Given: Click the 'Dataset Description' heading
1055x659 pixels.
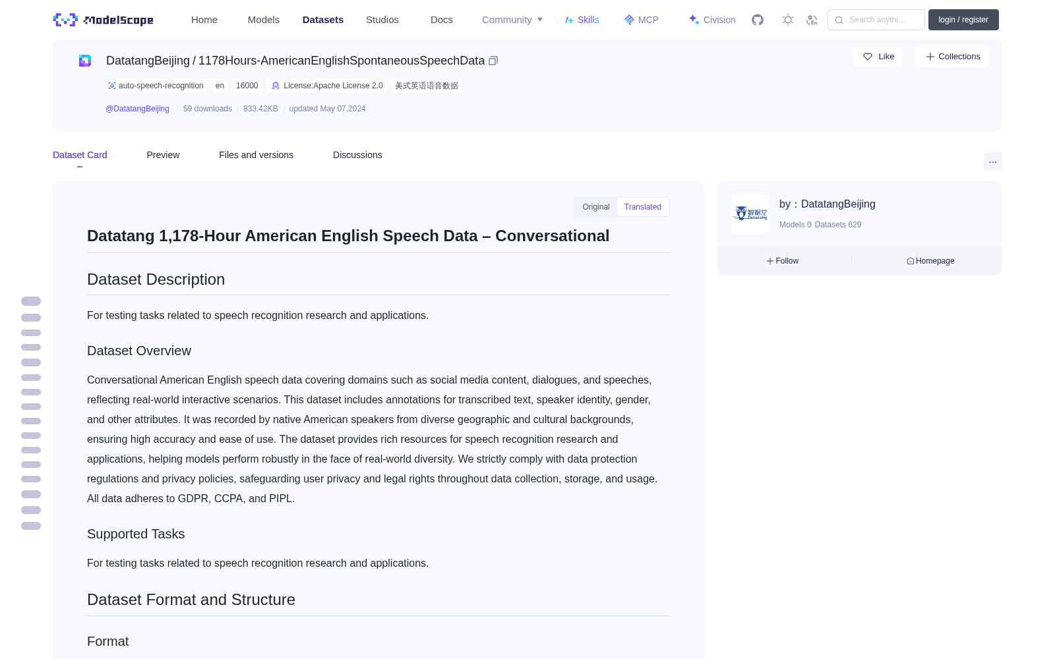Looking at the screenshot, I should (156, 279).
